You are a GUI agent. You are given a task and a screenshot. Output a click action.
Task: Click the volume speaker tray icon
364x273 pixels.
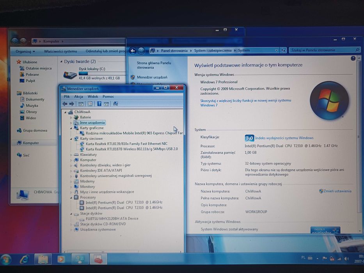pyautogui.click(x=346, y=259)
